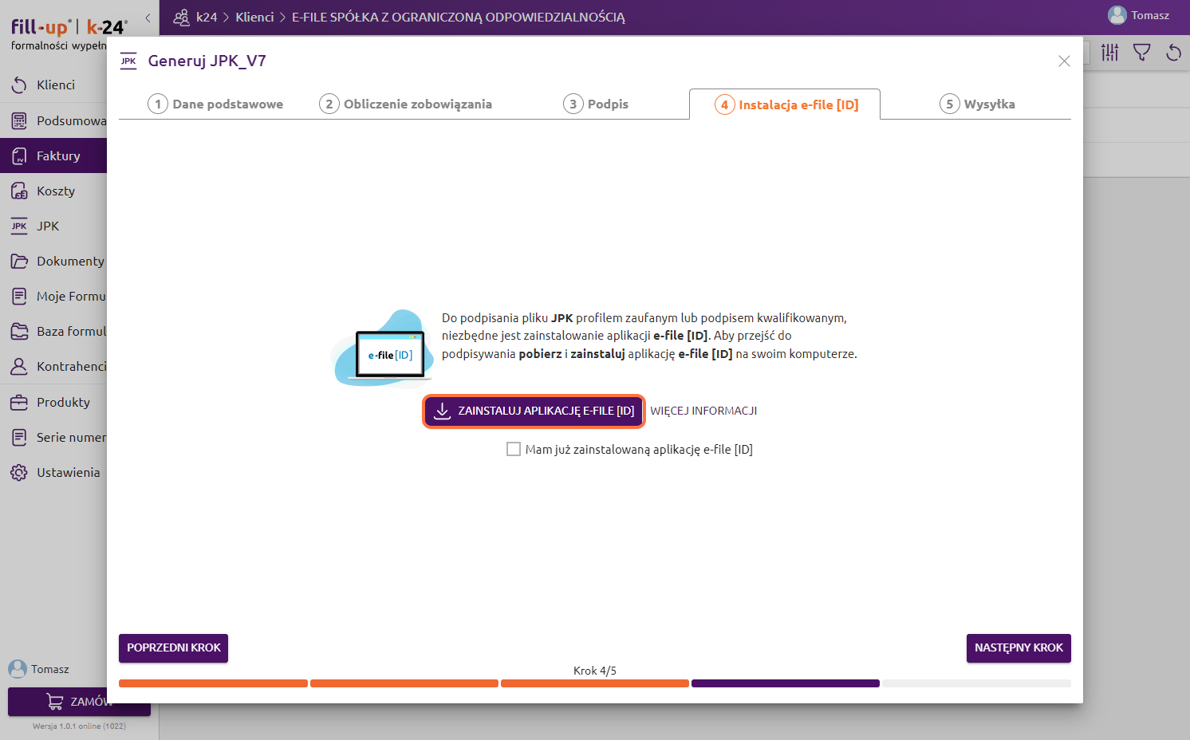Open the Koszty section icon
Screen dimensions: 1190x740
pyautogui.click(x=19, y=191)
